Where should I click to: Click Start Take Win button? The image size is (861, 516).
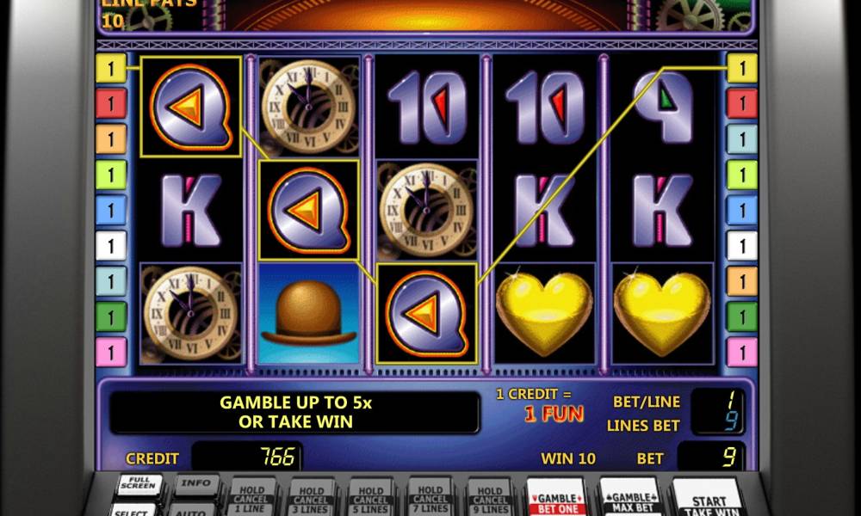tap(708, 498)
